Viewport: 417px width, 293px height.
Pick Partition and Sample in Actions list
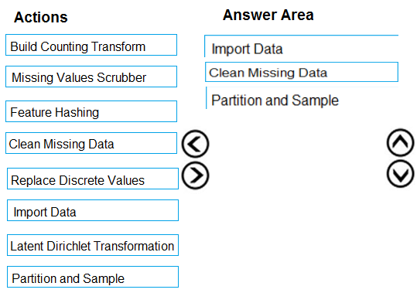(x=93, y=277)
